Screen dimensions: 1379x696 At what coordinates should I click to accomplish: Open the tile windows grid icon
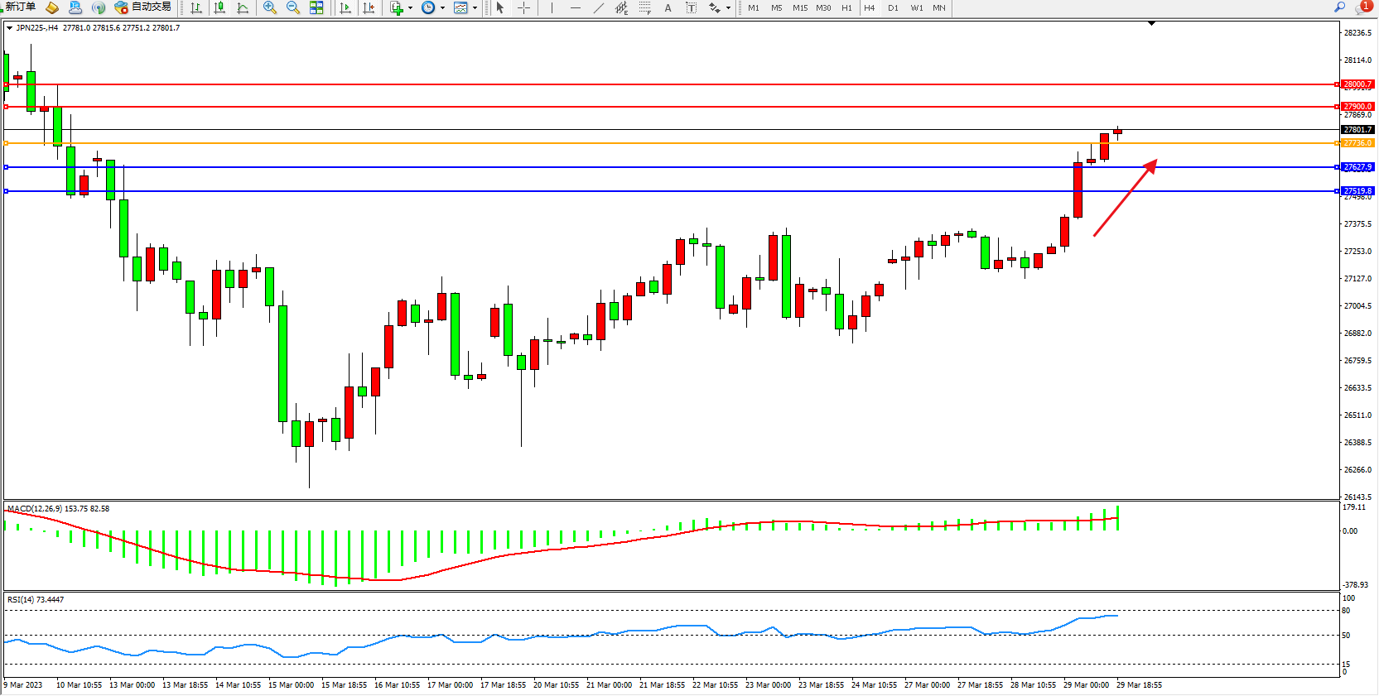coord(316,7)
